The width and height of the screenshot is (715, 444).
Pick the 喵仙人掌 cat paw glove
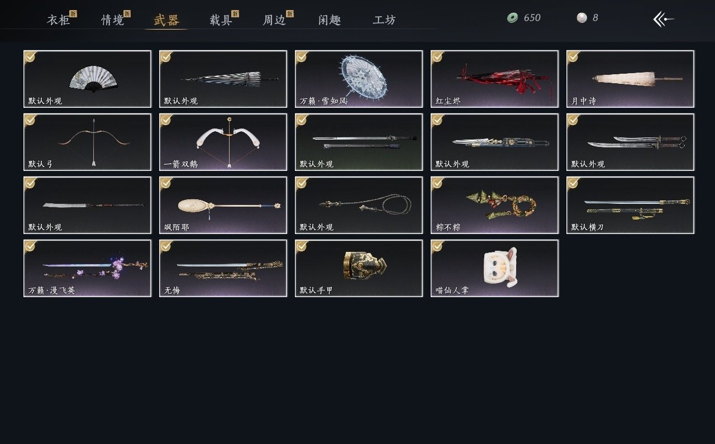494,268
